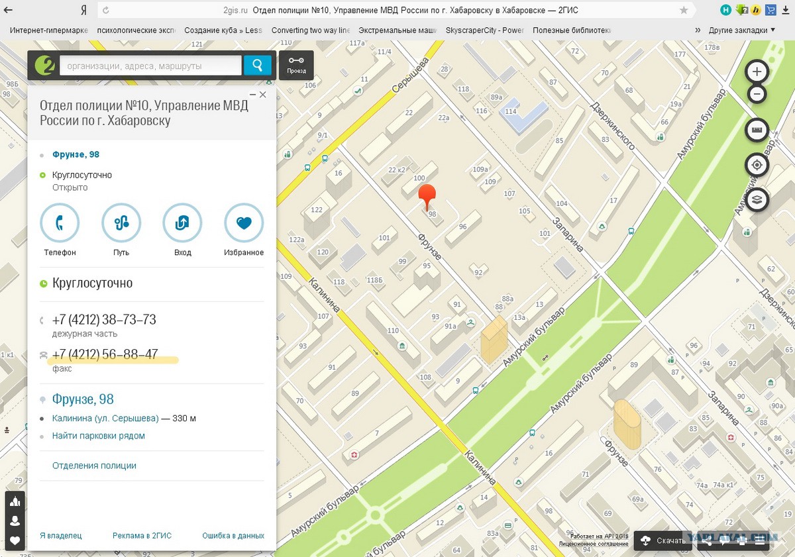Activate the ruler measurement tool

tap(757, 130)
